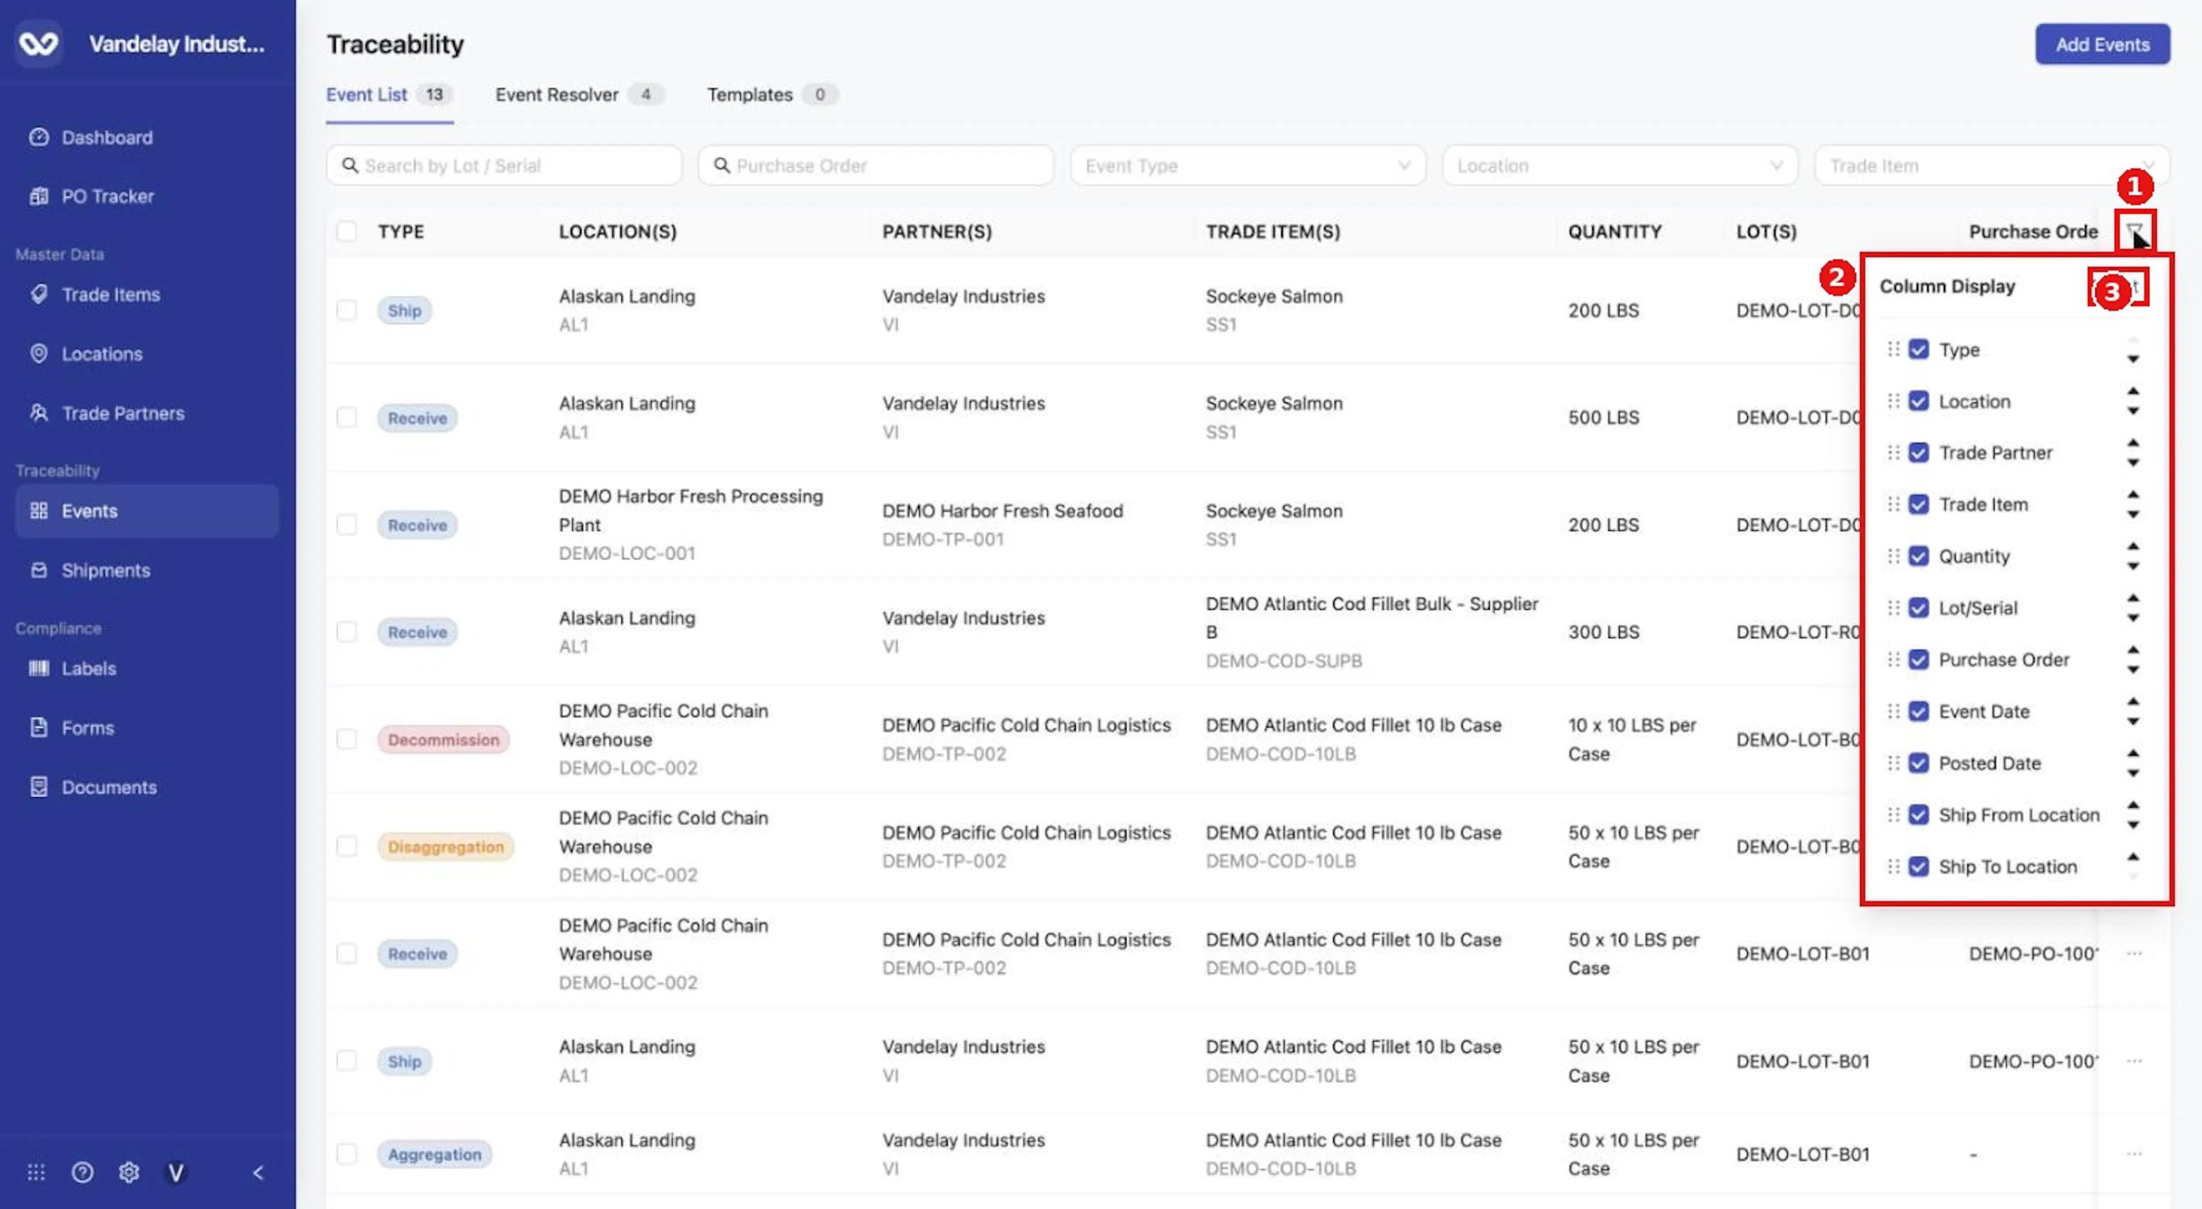Image resolution: width=2202 pixels, height=1209 pixels.
Task: Open Documents in the sidebar
Action: (x=108, y=787)
